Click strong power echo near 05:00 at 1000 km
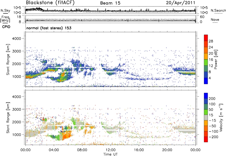Image resolution: width=226 pixels, height=156 pixels. click(62, 75)
